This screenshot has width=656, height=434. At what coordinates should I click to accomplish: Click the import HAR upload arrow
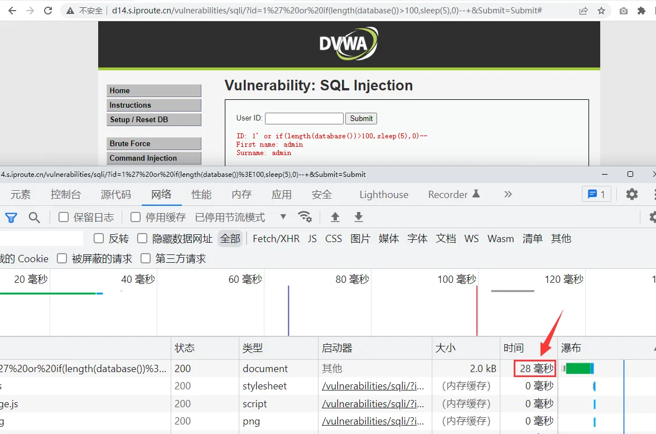pyautogui.click(x=335, y=217)
